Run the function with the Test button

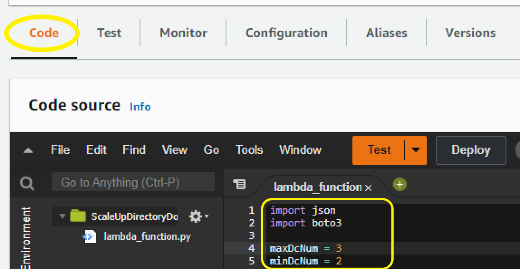[x=380, y=150]
